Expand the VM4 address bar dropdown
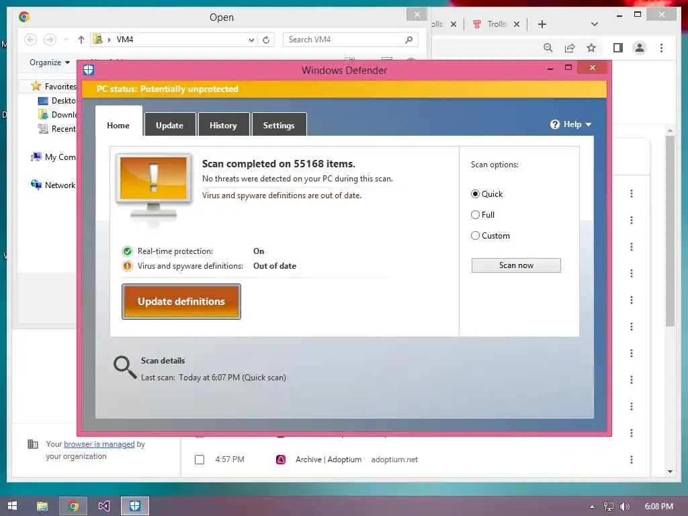Image resolution: width=688 pixels, height=516 pixels. click(x=251, y=40)
